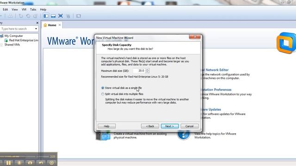Open the VM menu
This screenshot has width=296, height=166.
click(24, 9)
